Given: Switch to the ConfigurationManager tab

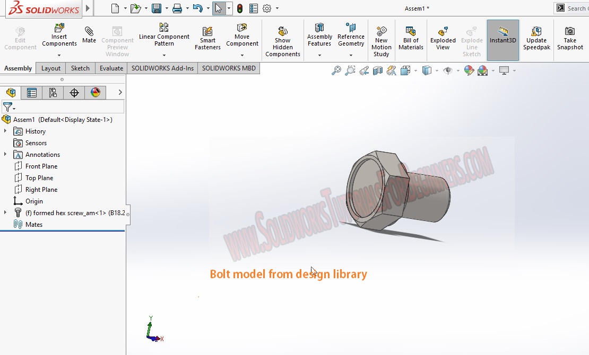Looking at the screenshot, I should (x=51, y=92).
